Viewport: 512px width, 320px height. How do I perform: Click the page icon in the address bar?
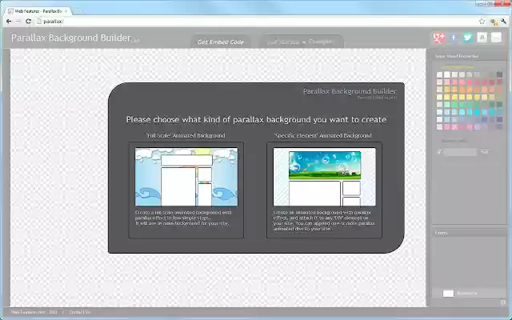(x=39, y=22)
